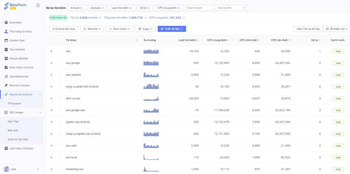Image resolution: width=350 pixels, height=174 pixels.
Task: Open Geo Tag submenu item
Action: click(13, 121)
